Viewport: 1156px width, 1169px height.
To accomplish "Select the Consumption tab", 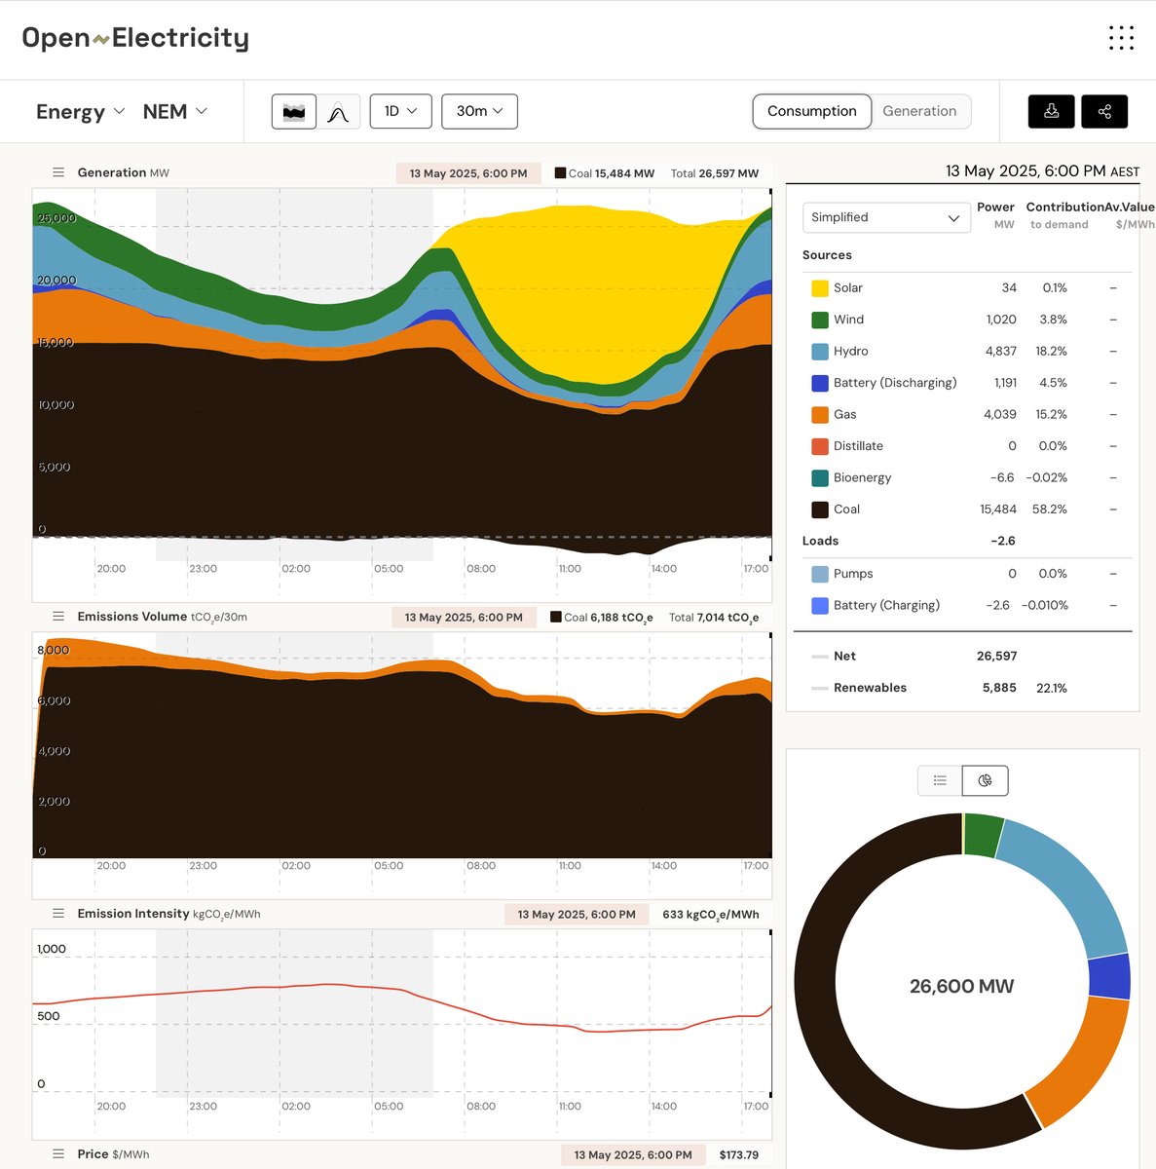I will [812, 111].
